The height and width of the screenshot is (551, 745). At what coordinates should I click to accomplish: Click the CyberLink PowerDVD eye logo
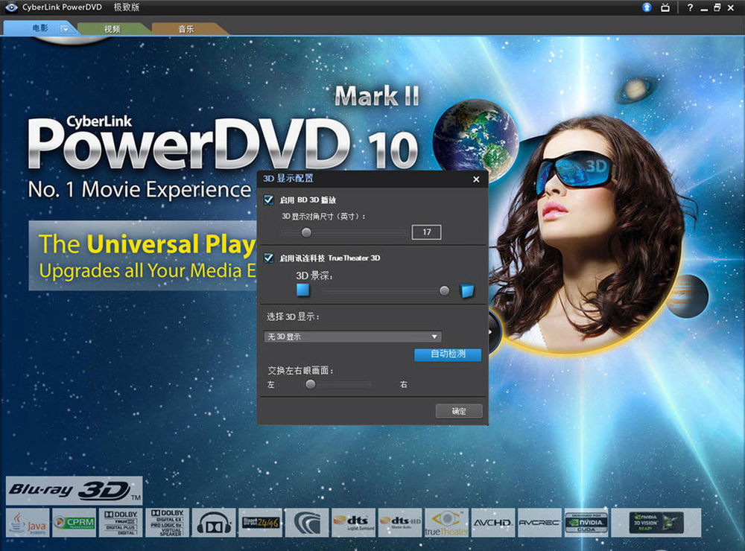pos(11,7)
